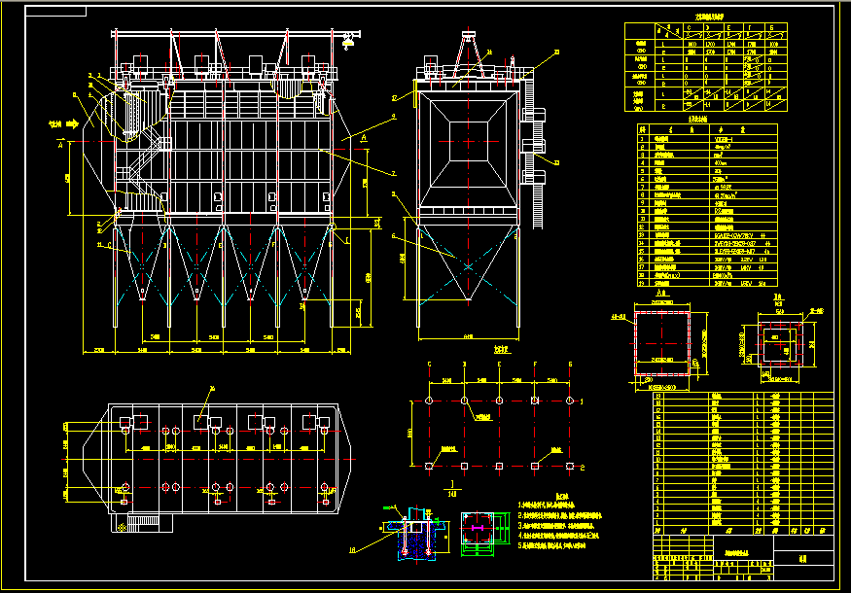Screen dimensions: 851x593
Task: Select axis label F in column layout plan
Action: [x=535, y=365]
